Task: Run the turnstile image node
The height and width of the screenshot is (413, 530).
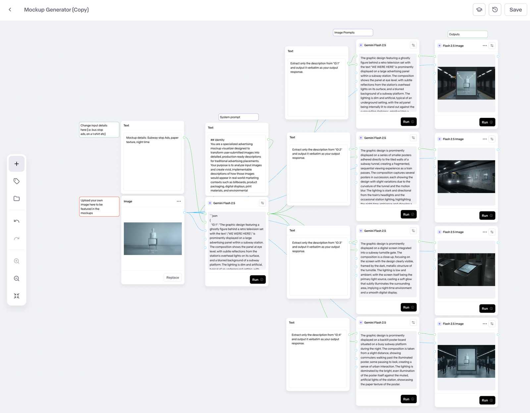Action: pyautogui.click(x=487, y=309)
